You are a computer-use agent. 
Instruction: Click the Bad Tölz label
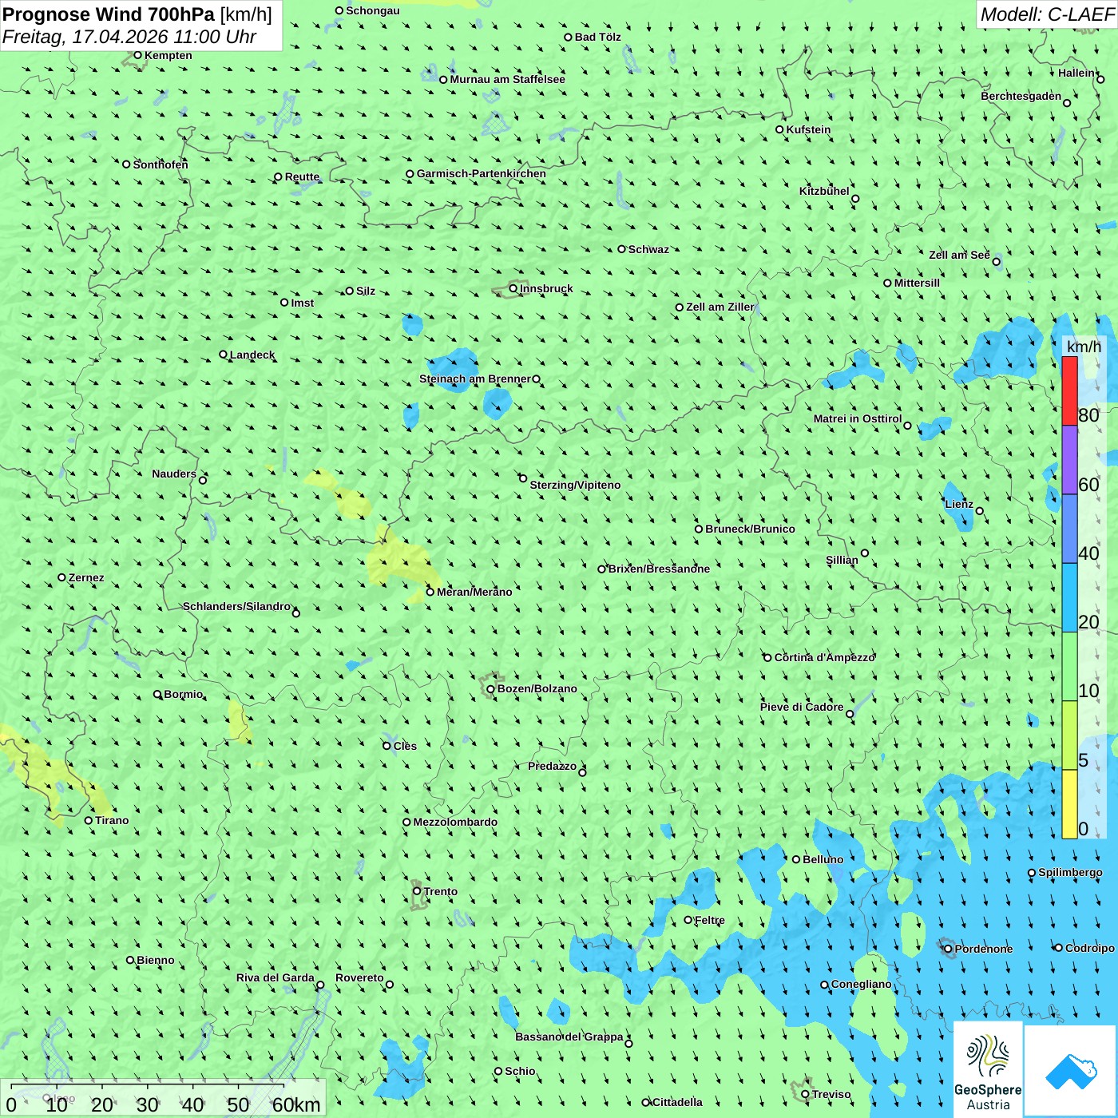[x=597, y=37]
